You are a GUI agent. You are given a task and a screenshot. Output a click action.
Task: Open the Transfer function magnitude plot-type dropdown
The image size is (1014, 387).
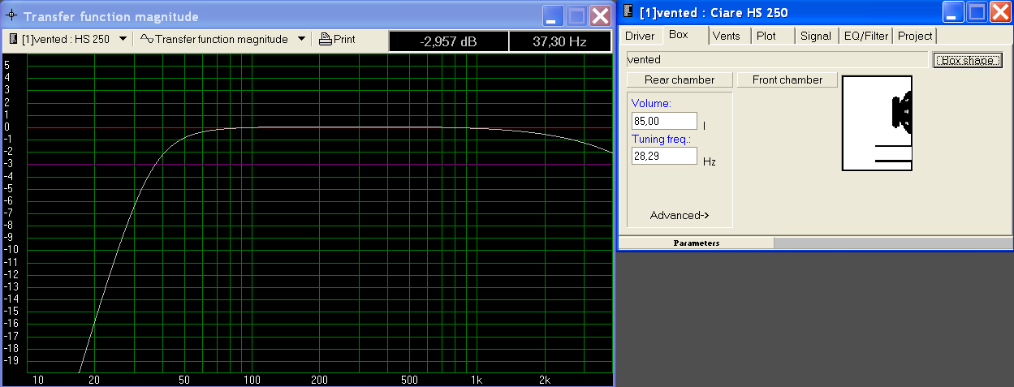[301, 39]
